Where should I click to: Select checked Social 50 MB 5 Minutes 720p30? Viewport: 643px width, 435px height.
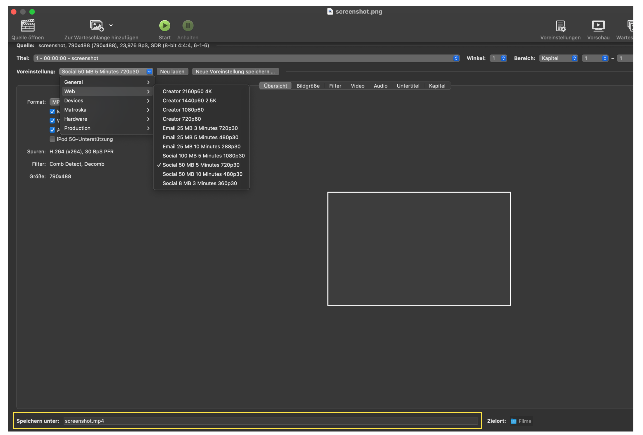201,165
